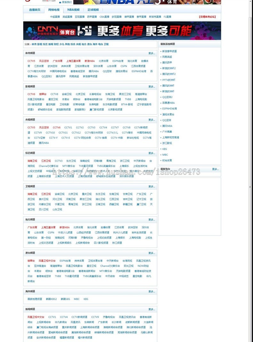Filter category by 少儿 in 分类 row

tap(62, 44)
